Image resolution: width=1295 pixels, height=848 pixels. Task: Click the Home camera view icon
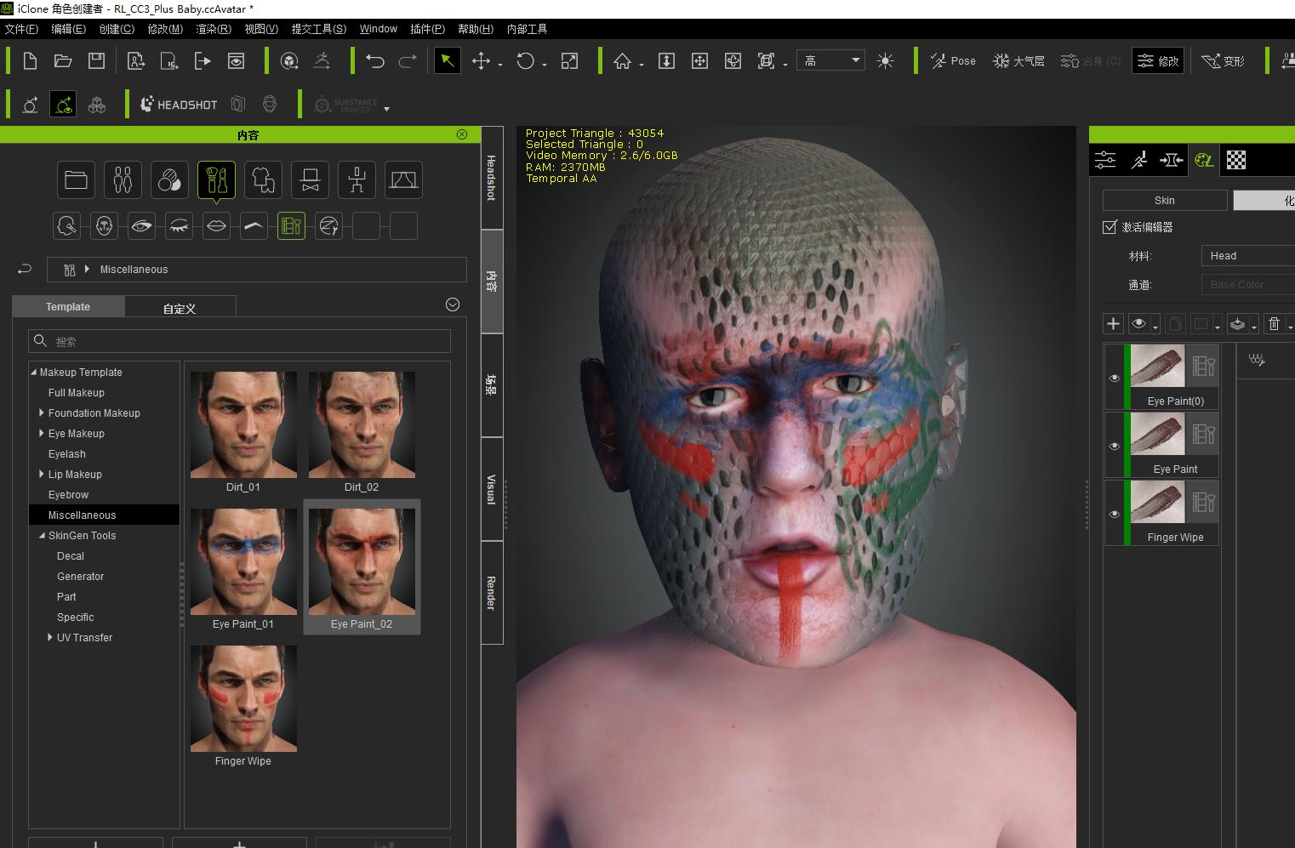click(x=623, y=60)
